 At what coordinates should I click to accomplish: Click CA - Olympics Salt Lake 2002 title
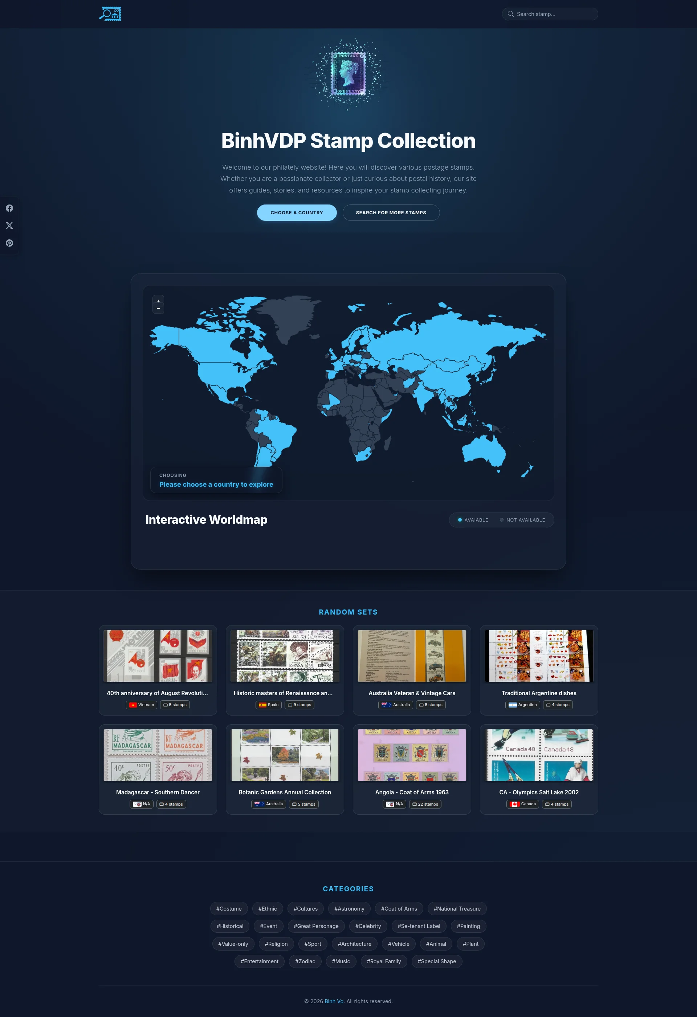click(539, 793)
